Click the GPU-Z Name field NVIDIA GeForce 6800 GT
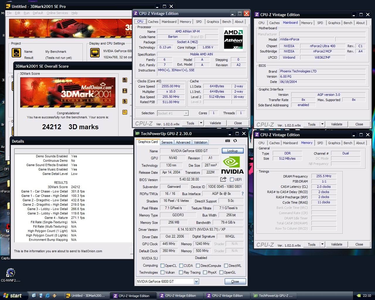This screenshot has height=300, width=375. point(189,151)
